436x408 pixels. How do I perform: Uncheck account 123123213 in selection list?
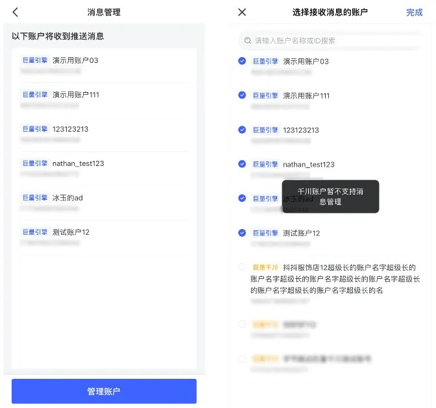click(x=242, y=130)
